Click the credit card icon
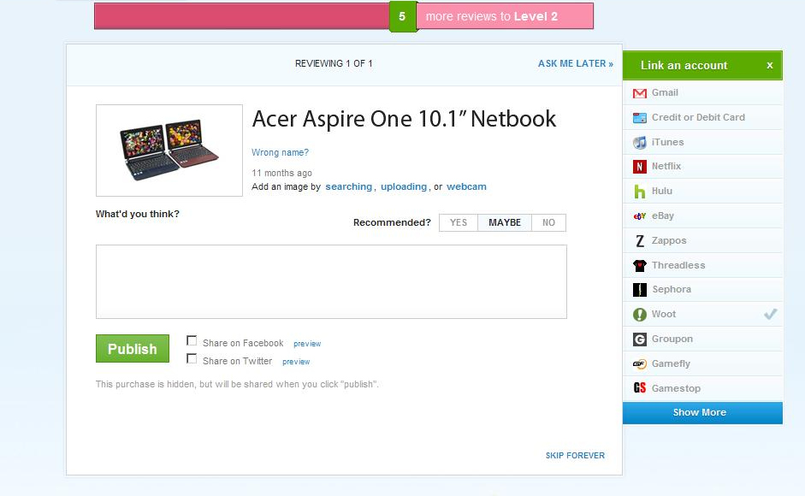The image size is (805, 496). (x=640, y=117)
